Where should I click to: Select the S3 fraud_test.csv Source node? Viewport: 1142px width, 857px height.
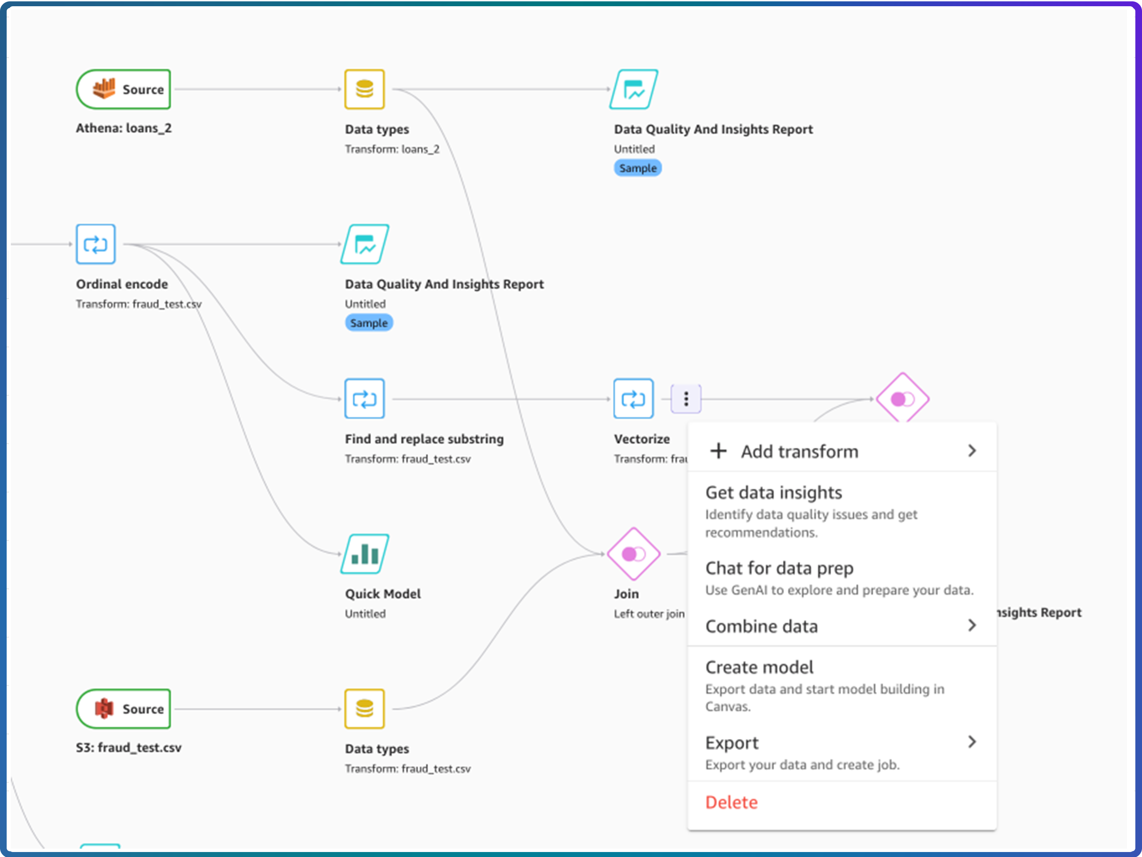click(123, 709)
